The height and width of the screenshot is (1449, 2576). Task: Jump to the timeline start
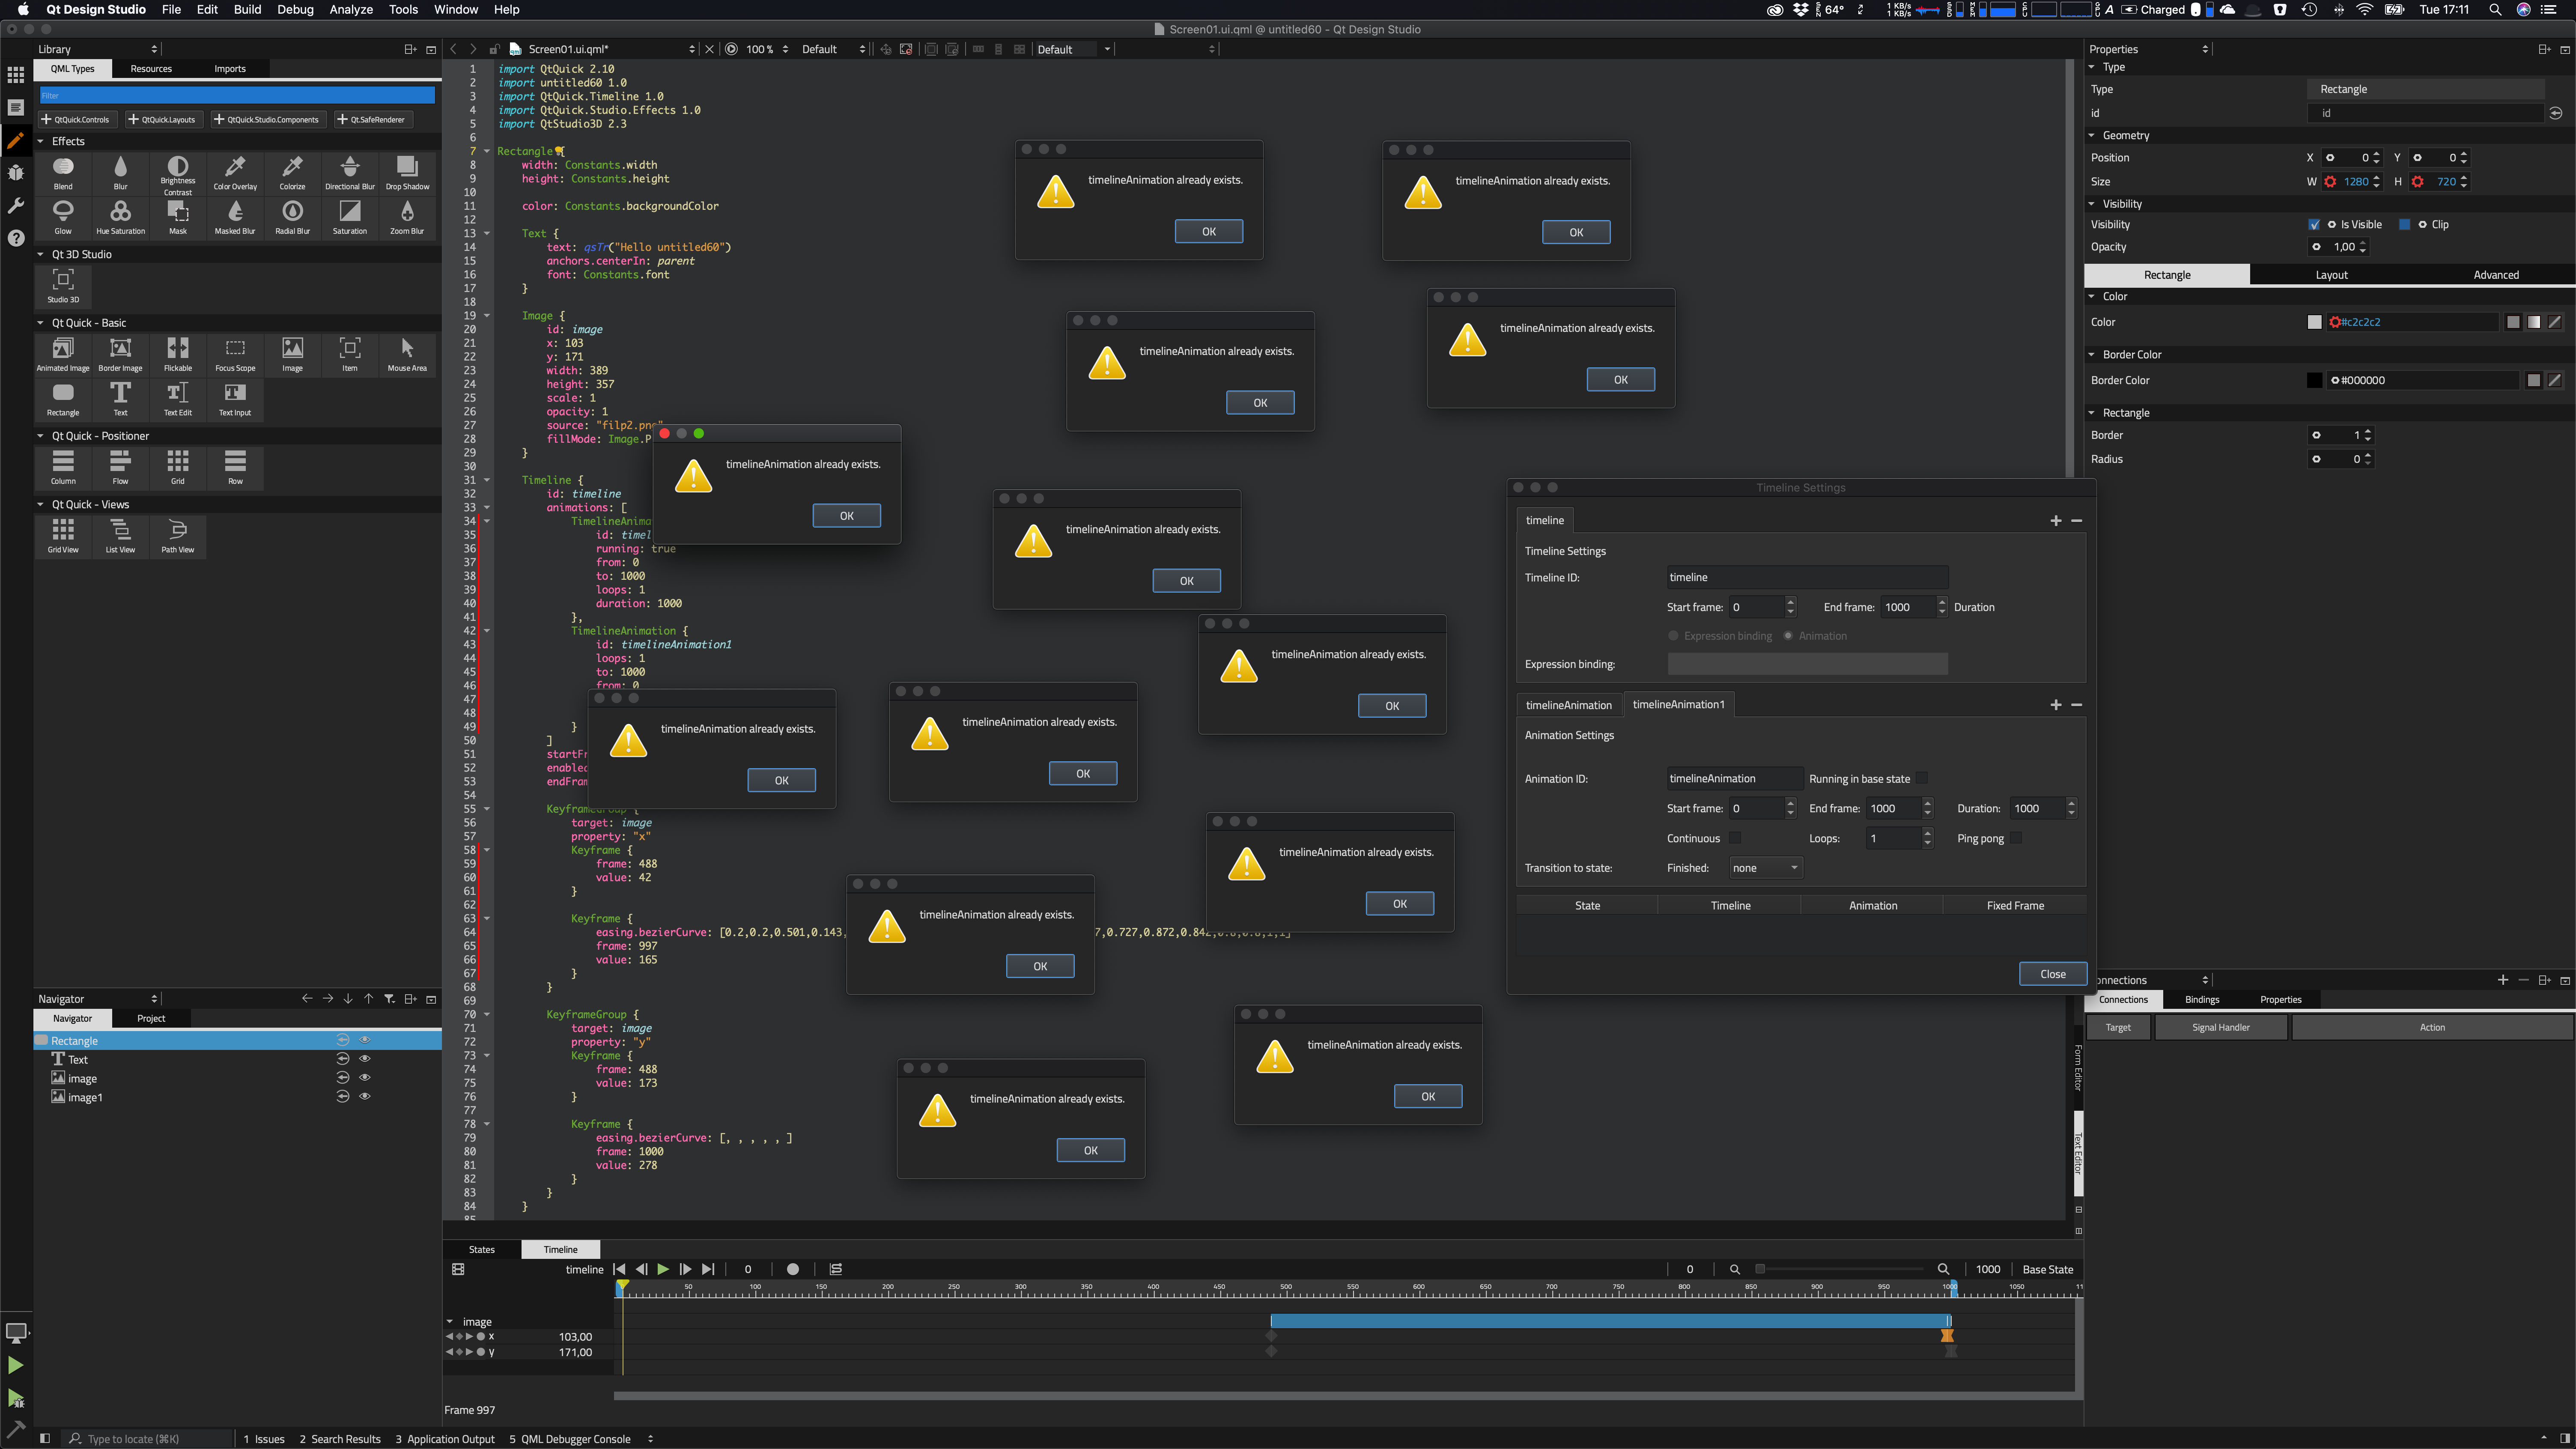point(619,1269)
